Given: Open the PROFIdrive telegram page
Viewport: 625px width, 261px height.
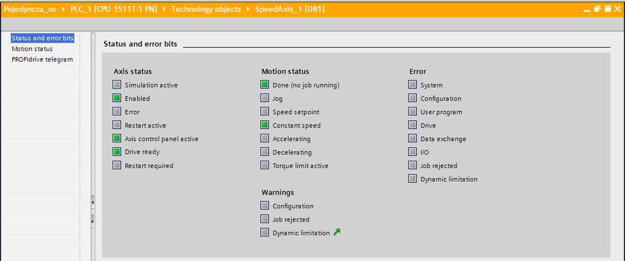Looking at the screenshot, I should point(42,59).
